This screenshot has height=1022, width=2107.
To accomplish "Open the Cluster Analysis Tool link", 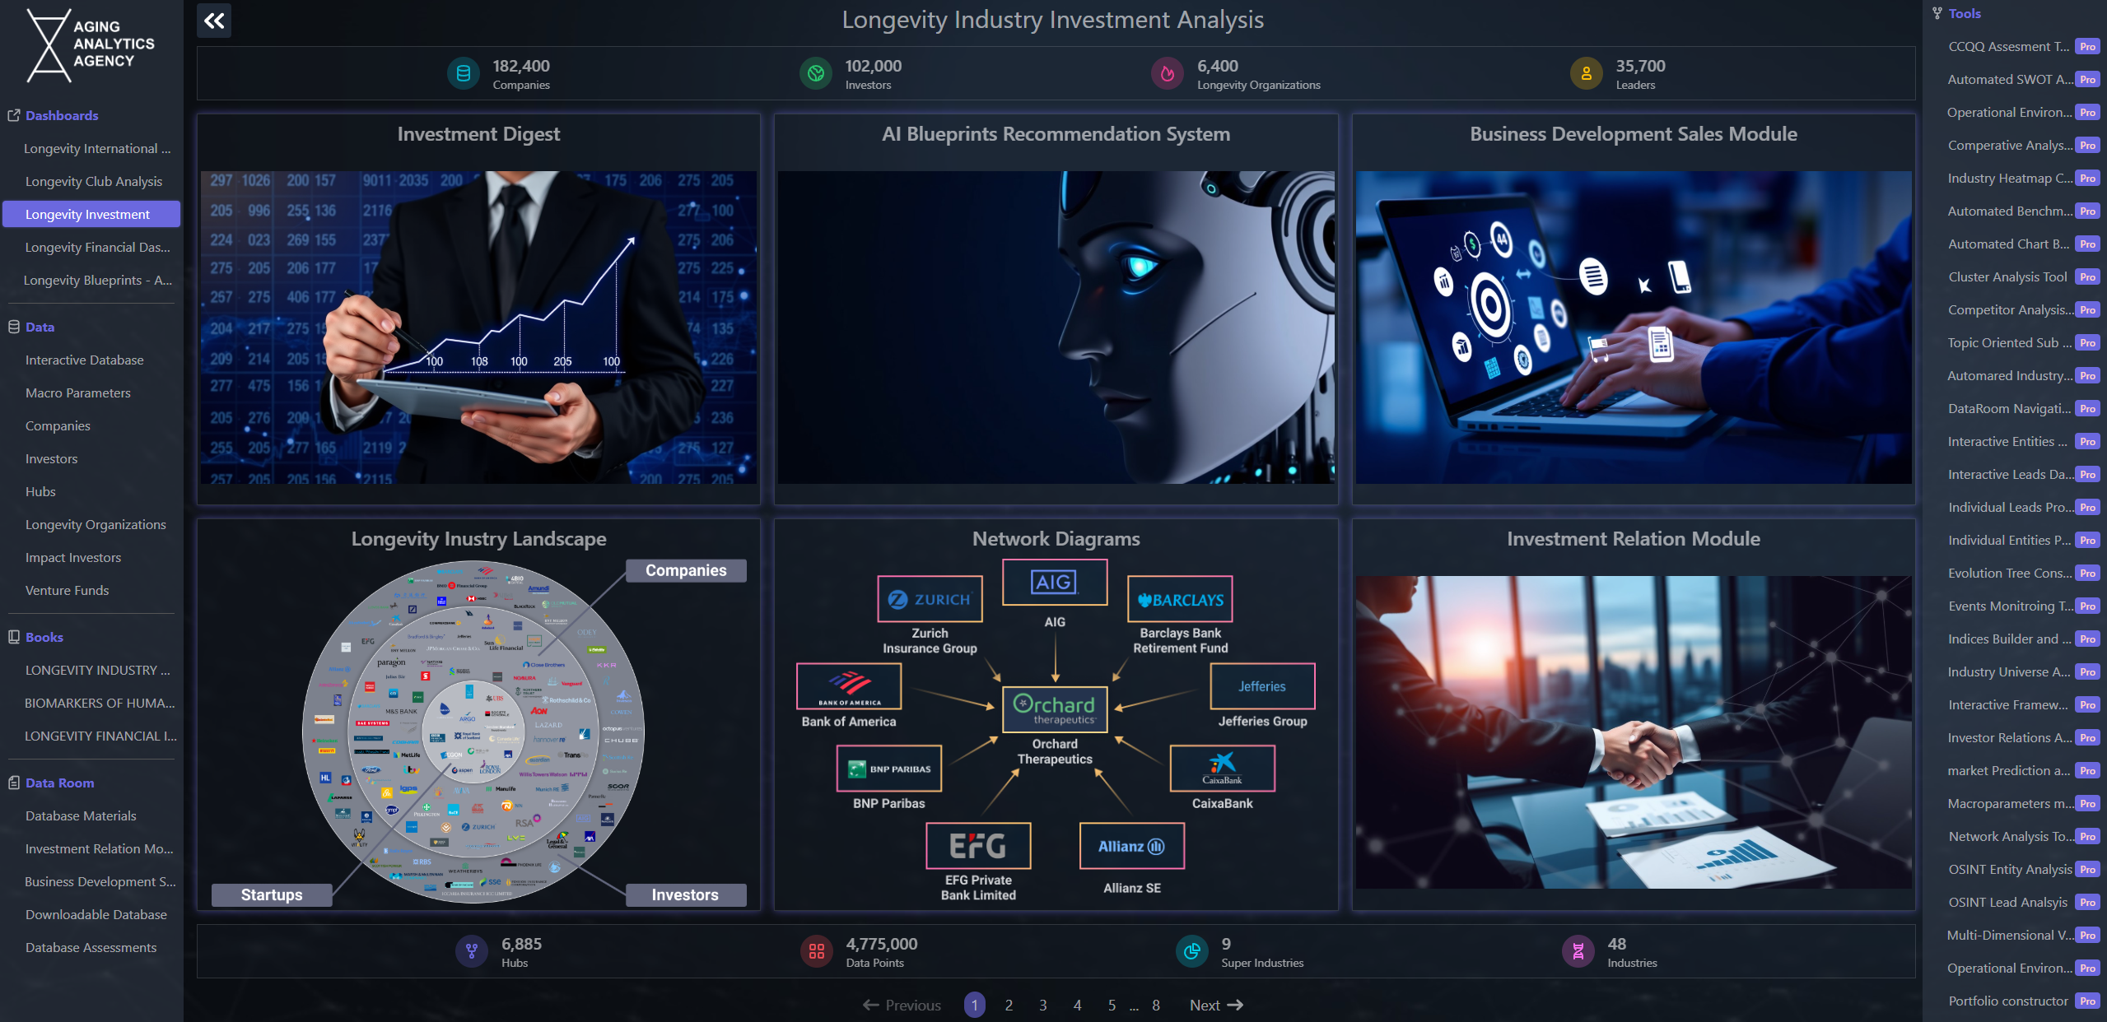I will [x=2007, y=277].
